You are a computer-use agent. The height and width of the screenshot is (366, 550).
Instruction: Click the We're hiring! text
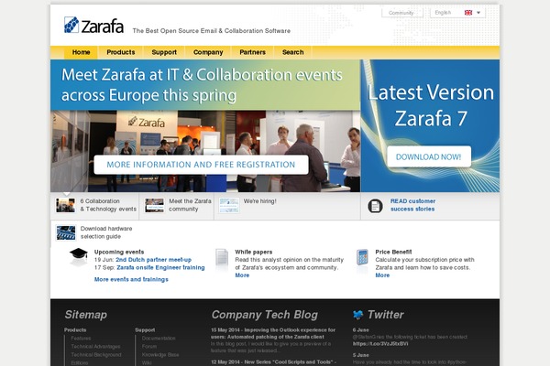click(x=260, y=201)
